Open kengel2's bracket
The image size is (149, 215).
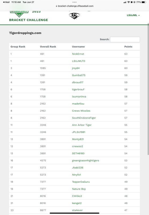[x=77, y=203]
